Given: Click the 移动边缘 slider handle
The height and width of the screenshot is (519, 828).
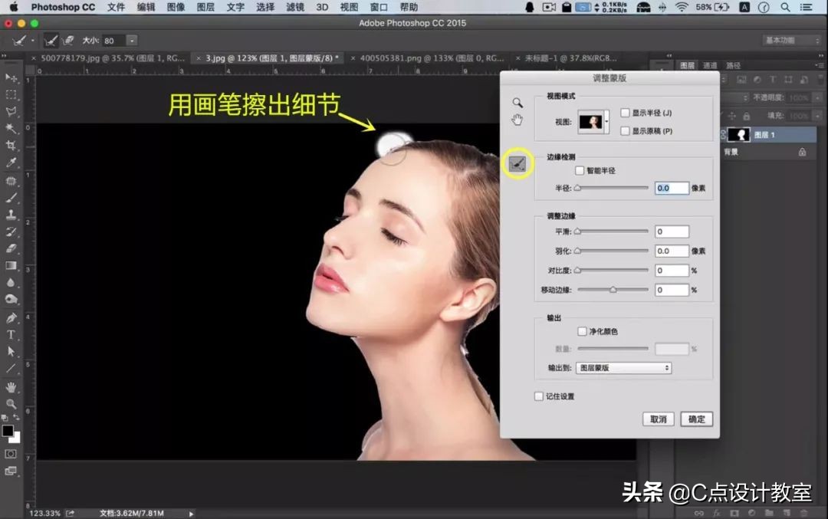Looking at the screenshot, I should point(613,290).
